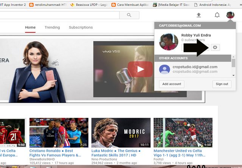Image resolution: width=242 pixels, height=168 pixels.
Task: Open Manchester United vs Celta goal thumbnail
Action: pyautogui.click(x=183, y=133)
